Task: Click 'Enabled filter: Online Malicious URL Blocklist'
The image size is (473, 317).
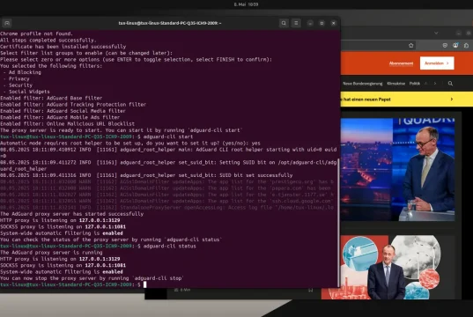Action: pyautogui.click(x=67, y=123)
